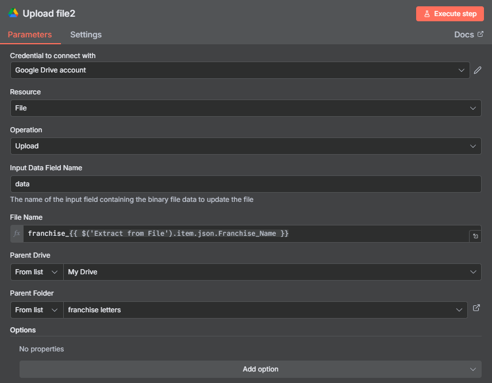
Task: Open franchise letters folder external link
Action: pos(476,308)
